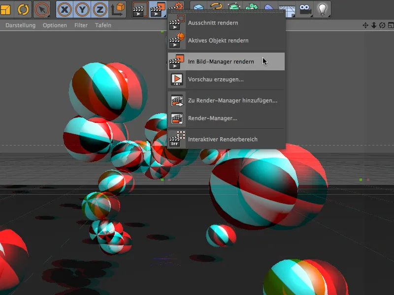
Task: Click the Vorschau erzeugen play icon
Action: (x=177, y=79)
